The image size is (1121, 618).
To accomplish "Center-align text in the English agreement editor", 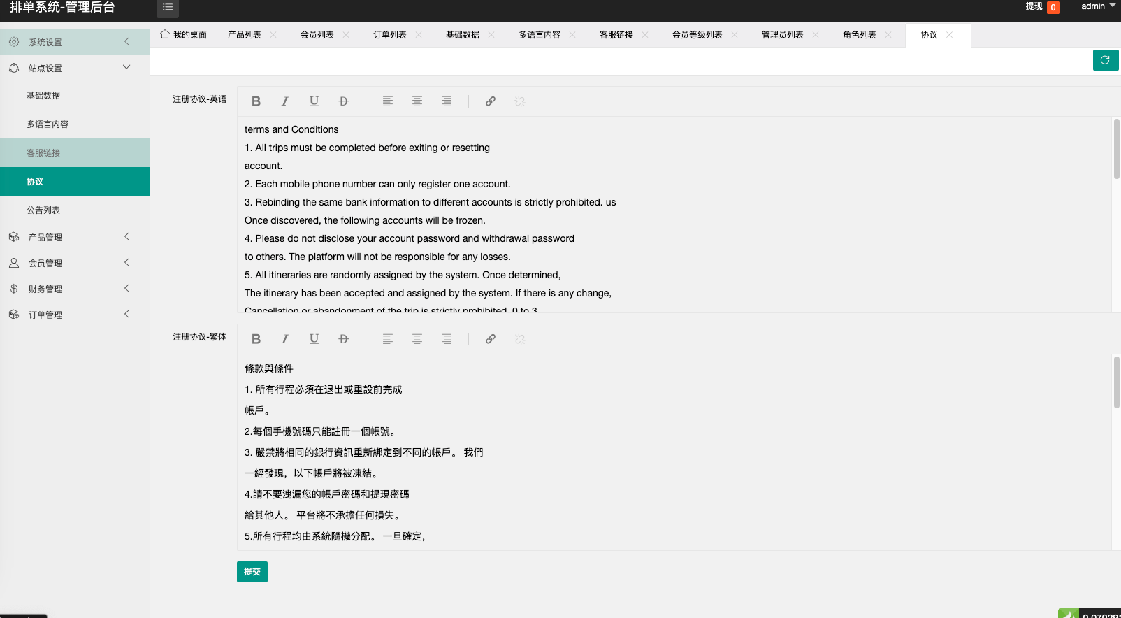I will (417, 101).
